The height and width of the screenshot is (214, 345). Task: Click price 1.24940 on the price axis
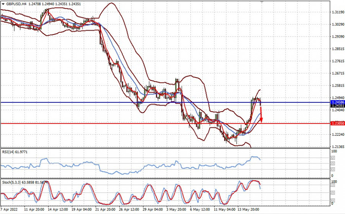[338, 97]
